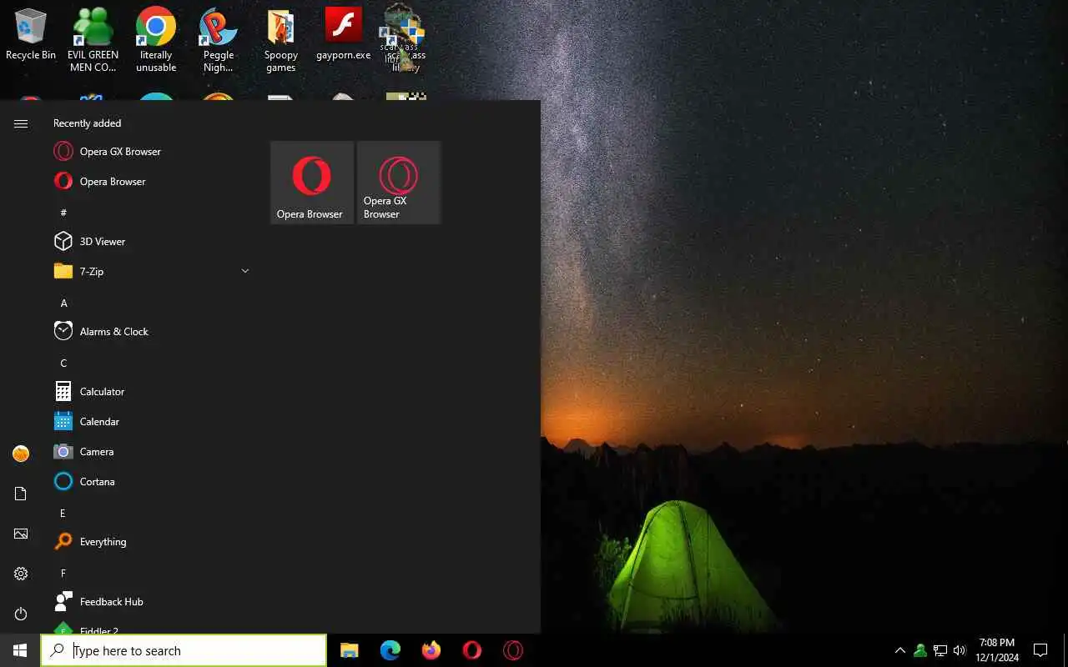The image size is (1068, 667).
Task: Click the Power button in Start
Action: pos(21,614)
